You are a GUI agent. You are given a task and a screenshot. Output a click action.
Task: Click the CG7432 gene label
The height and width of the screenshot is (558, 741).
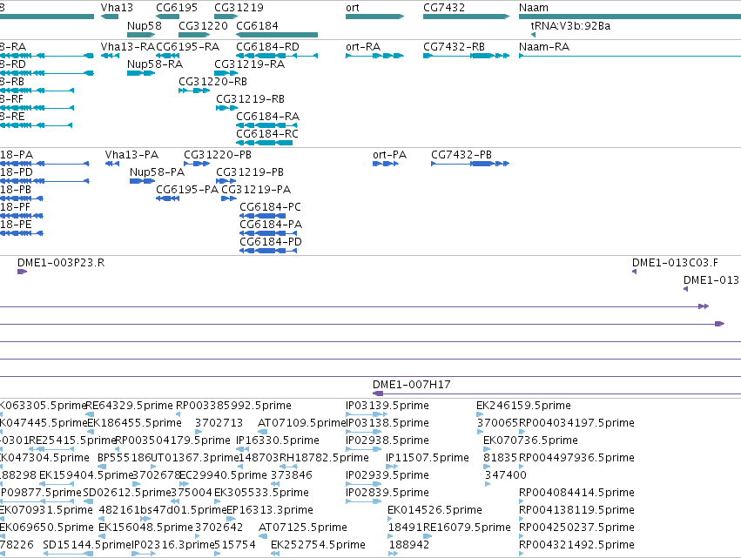(444, 8)
